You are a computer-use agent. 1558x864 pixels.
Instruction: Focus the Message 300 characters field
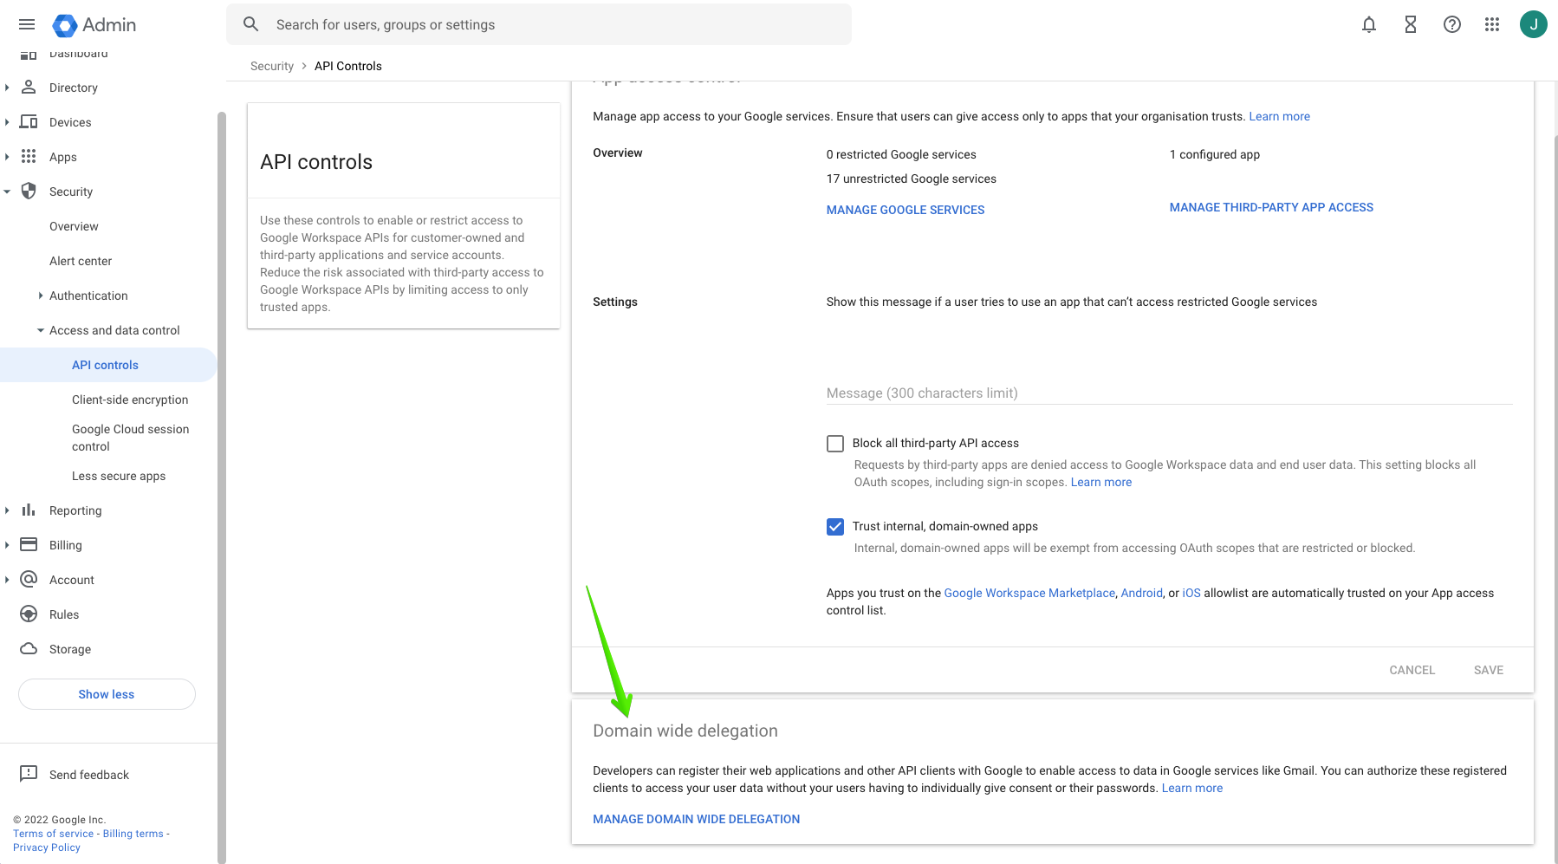1170,393
